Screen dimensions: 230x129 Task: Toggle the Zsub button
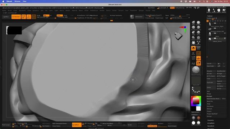pos(65,15)
